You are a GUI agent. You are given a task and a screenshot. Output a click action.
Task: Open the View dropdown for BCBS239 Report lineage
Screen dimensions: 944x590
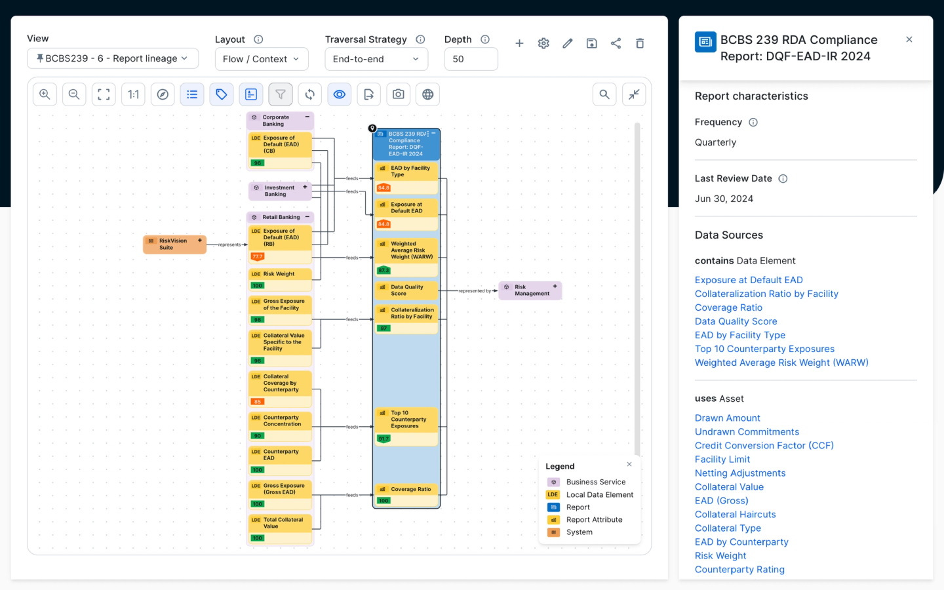(113, 58)
